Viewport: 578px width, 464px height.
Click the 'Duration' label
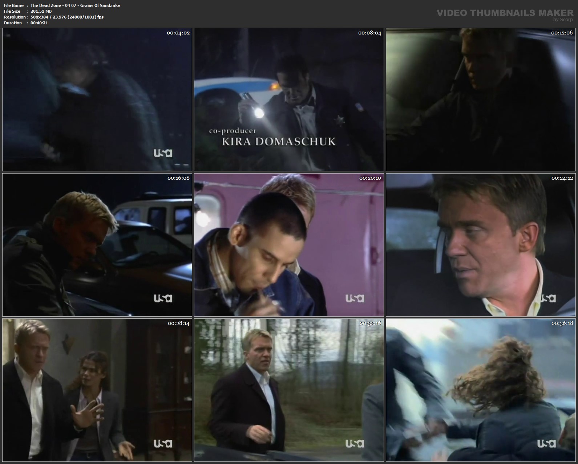13,23
